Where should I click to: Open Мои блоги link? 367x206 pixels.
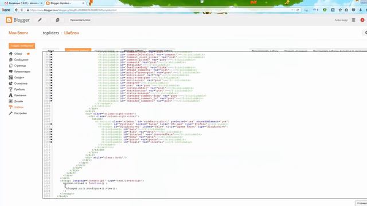18,33
